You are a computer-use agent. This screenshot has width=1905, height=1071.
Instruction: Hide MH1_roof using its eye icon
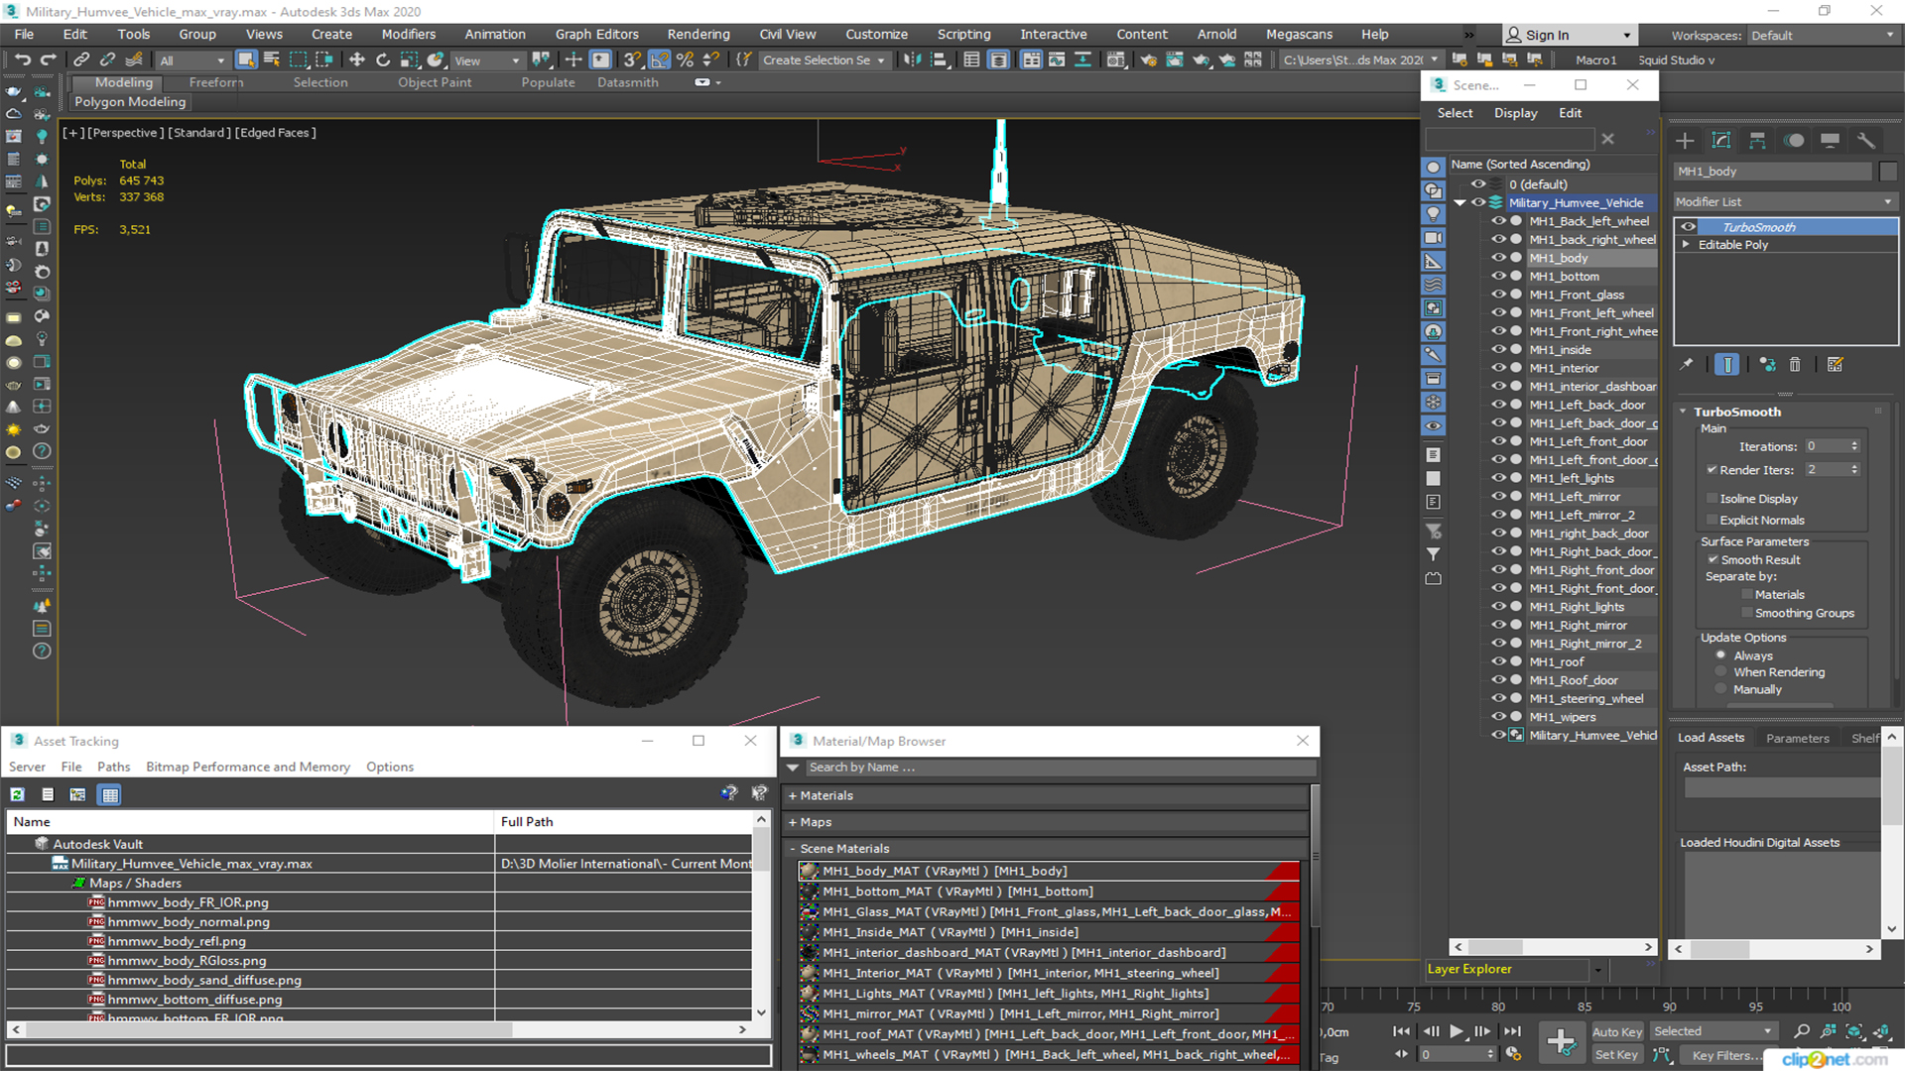pyautogui.click(x=1498, y=661)
